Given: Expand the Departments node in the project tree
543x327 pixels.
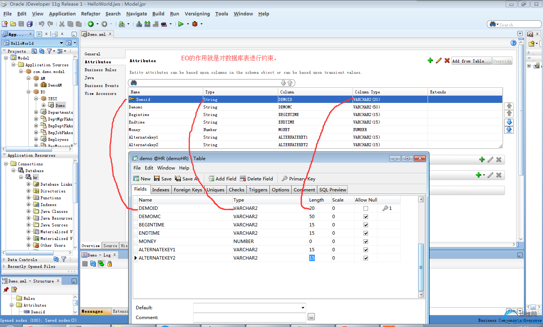Looking at the screenshot, I should click(36, 112).
